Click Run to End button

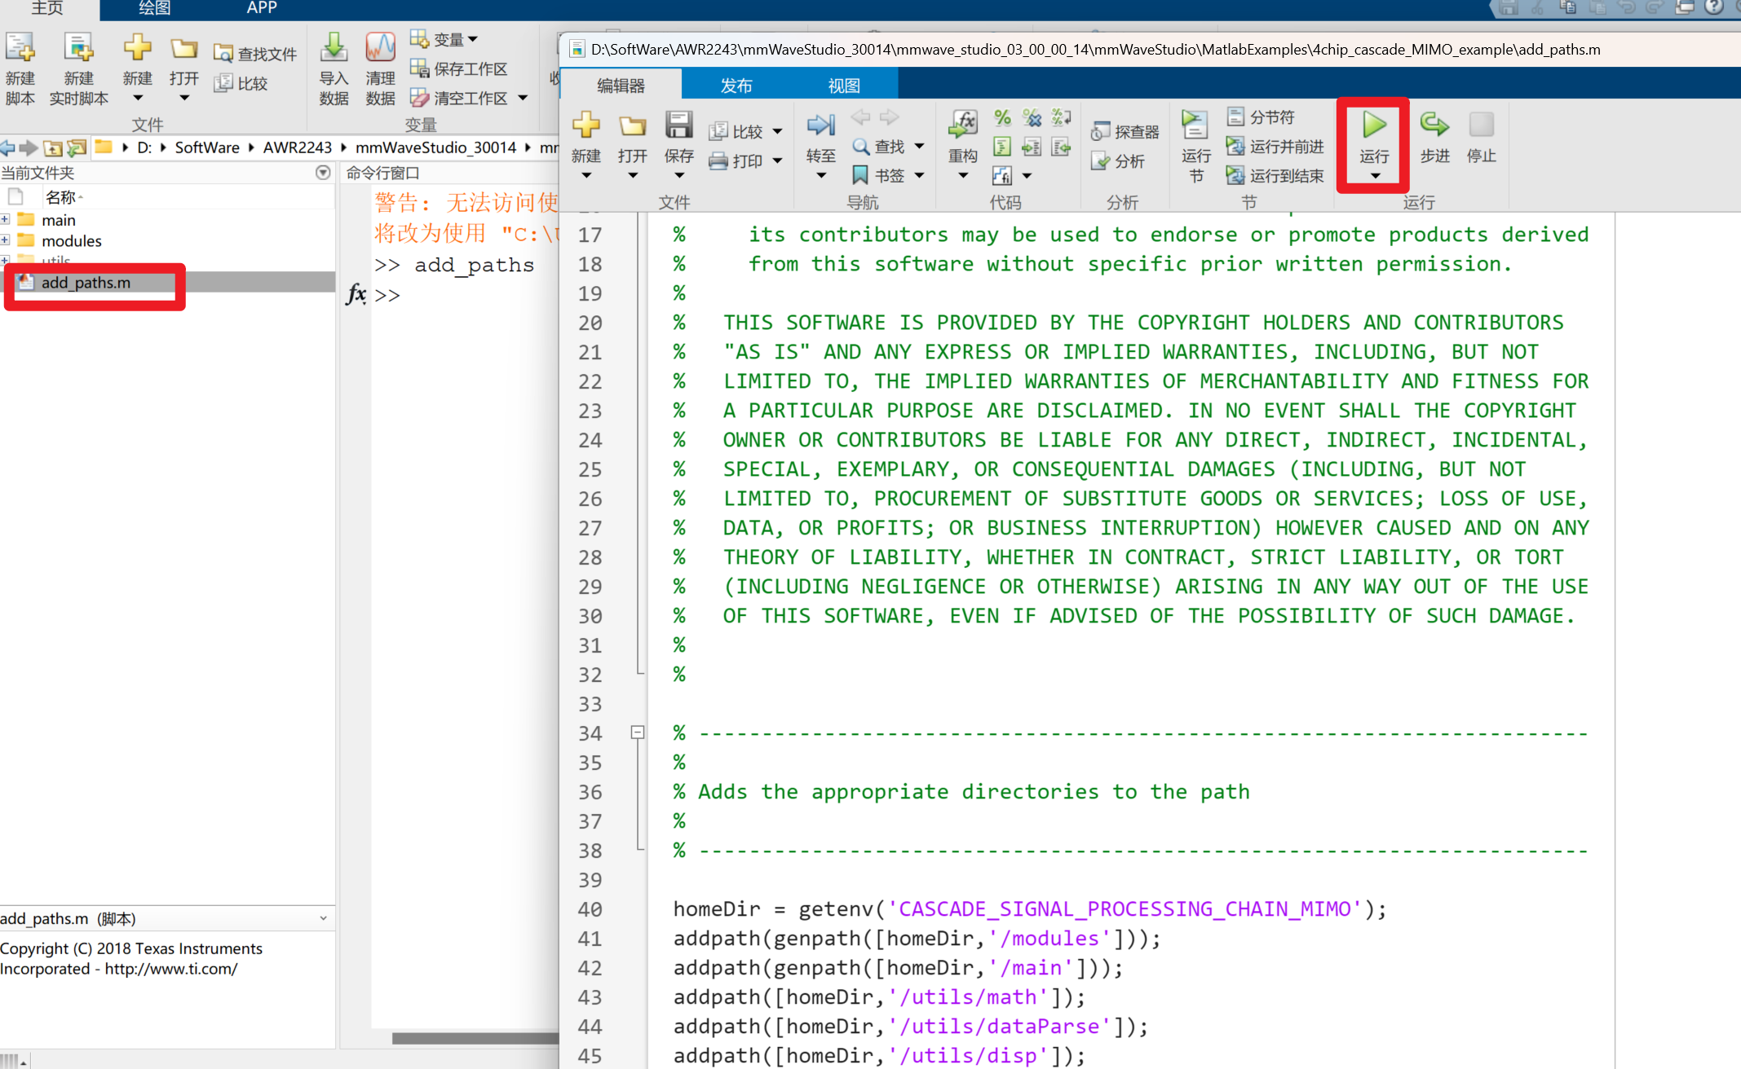pyautogui.click(x=1275, y=176)
